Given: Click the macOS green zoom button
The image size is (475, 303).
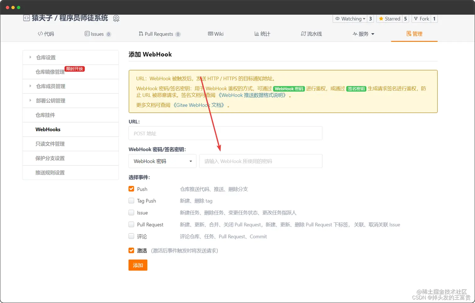Looking at the screenshot, I should coord(19,8).
